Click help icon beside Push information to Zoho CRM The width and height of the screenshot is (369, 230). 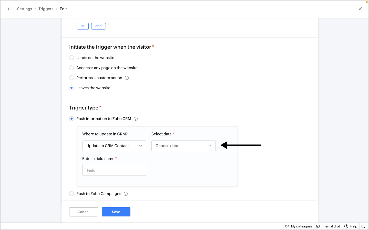[136, 119]
